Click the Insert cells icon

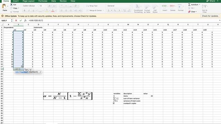(164, 6)
